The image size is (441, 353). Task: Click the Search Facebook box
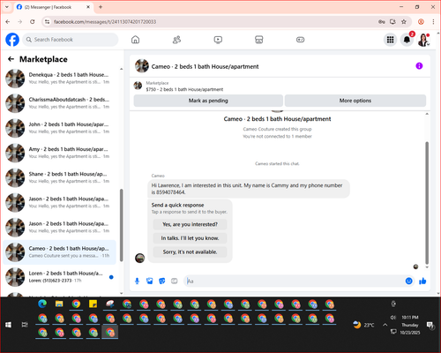[x=71, y=40]
